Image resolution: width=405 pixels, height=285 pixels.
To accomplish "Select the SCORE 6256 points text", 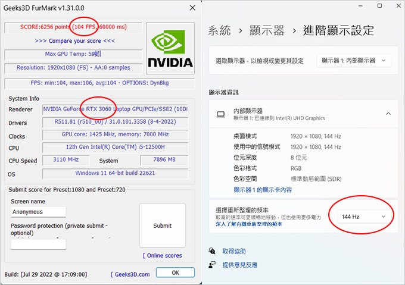I will coord(73,27).
